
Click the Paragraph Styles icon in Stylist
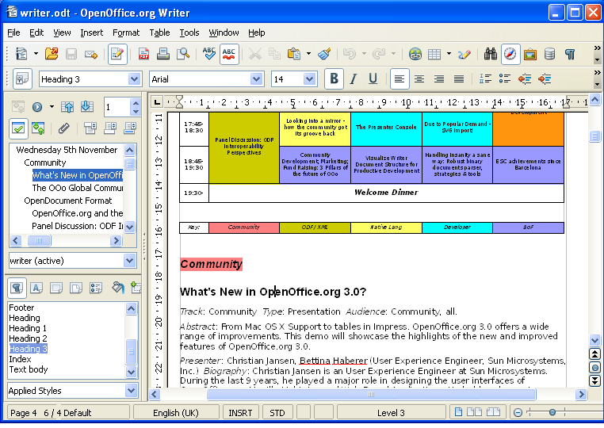[x=16, y=287]
